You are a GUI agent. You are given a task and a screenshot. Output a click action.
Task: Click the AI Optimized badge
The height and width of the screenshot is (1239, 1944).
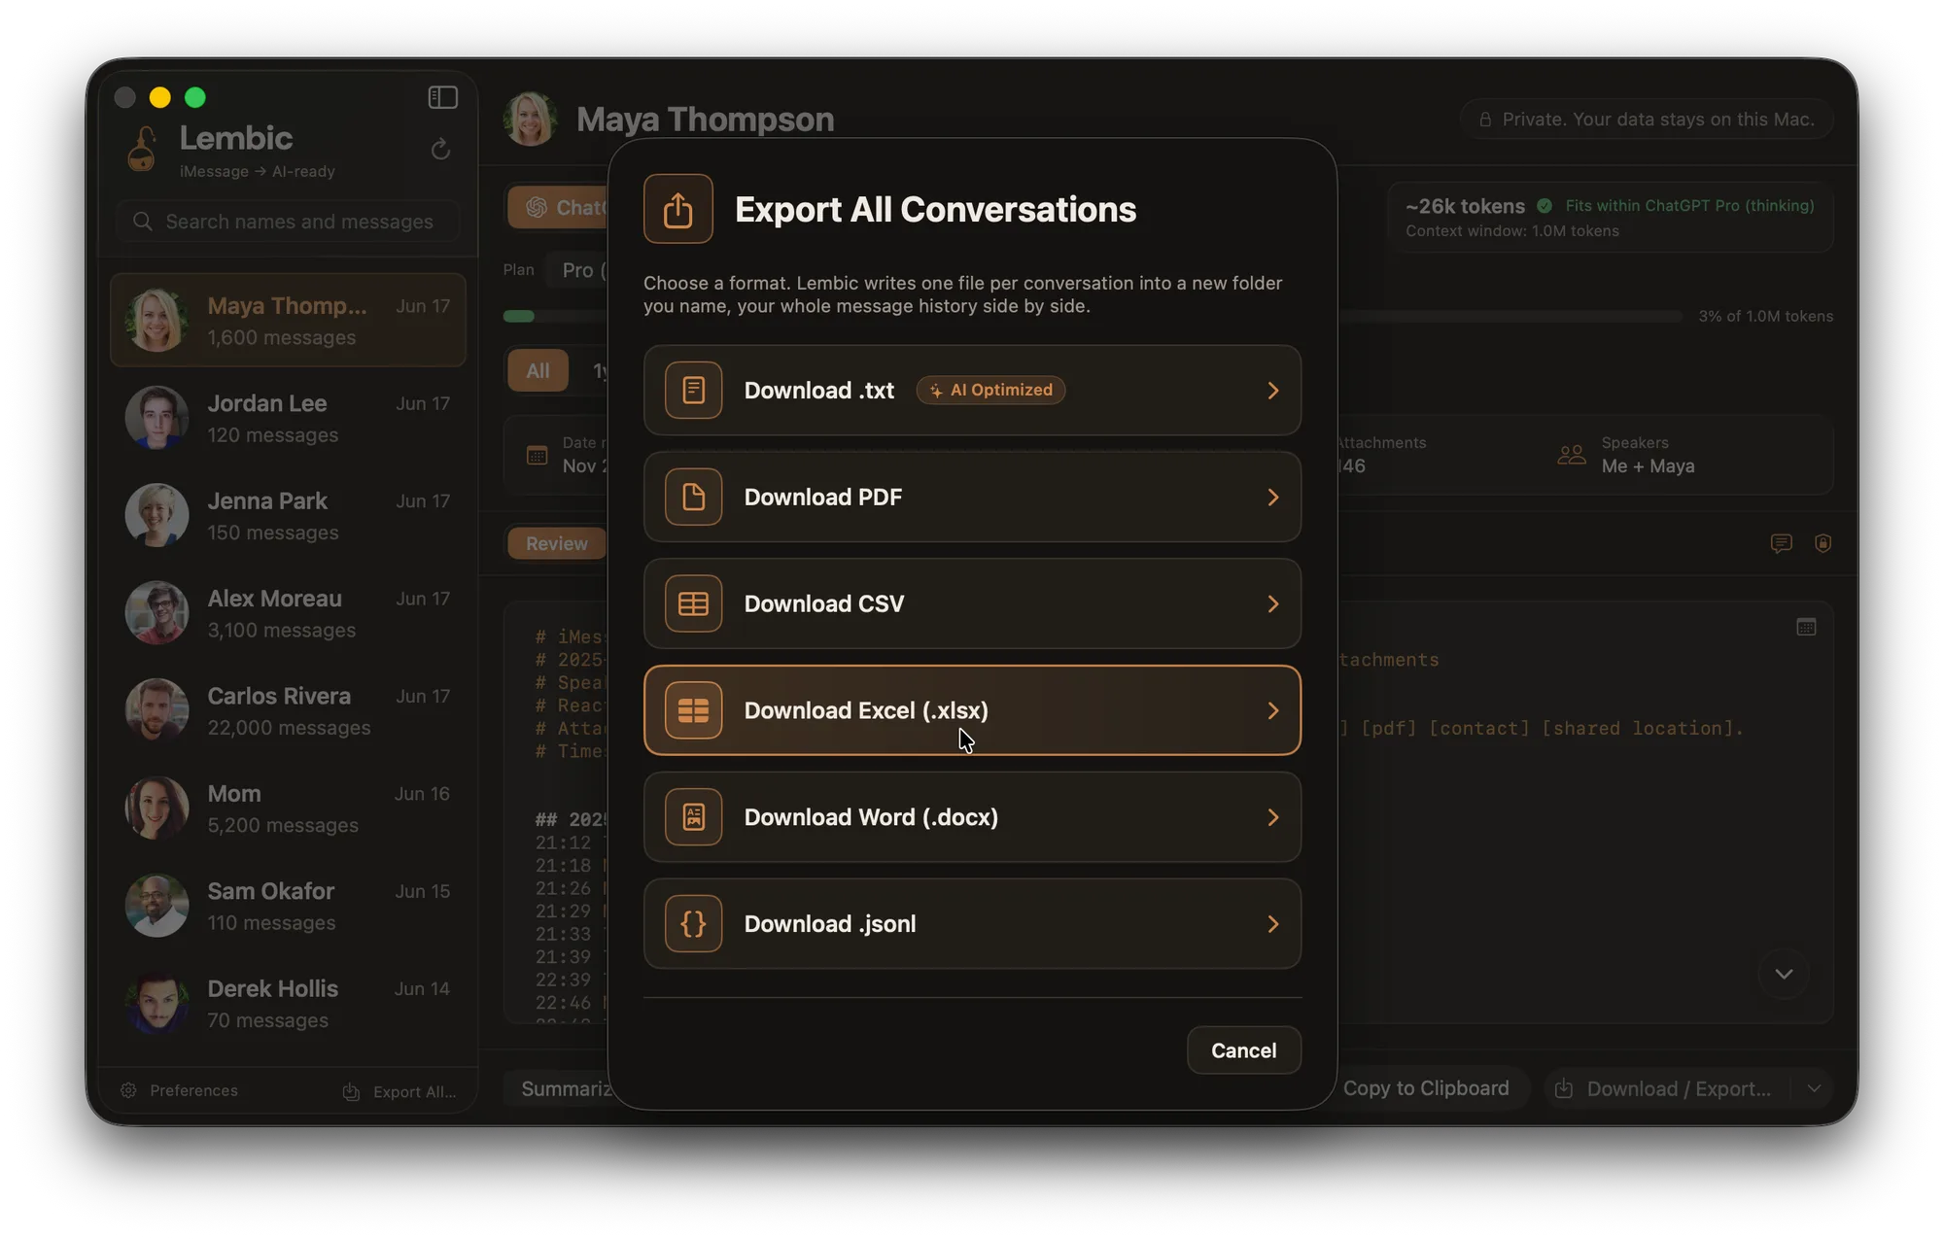tap(990, 390)
